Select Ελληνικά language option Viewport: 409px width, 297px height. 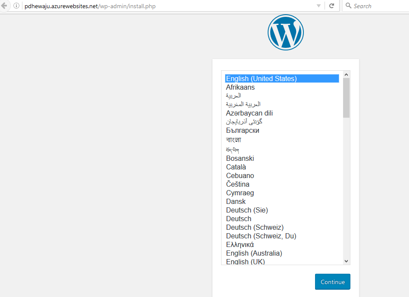pos(282,244)
